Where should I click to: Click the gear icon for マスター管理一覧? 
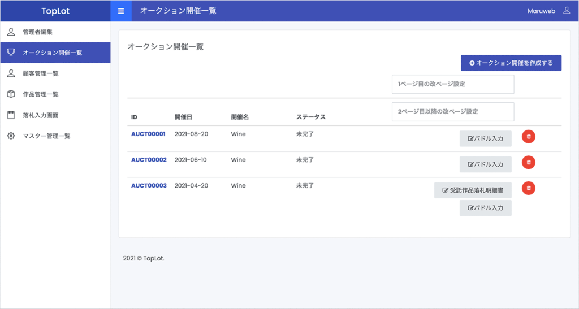[x=11, y=136]
